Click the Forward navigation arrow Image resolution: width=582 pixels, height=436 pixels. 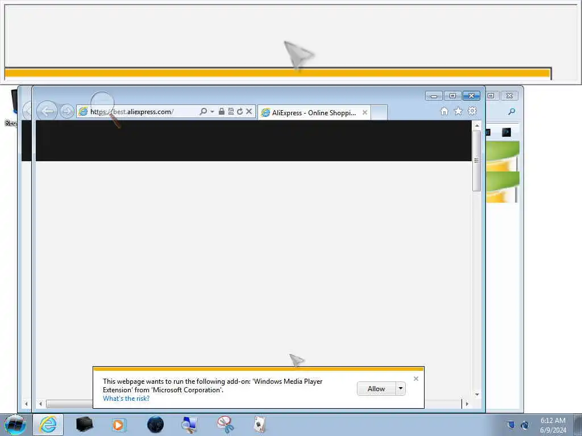(x=67, y=112)
